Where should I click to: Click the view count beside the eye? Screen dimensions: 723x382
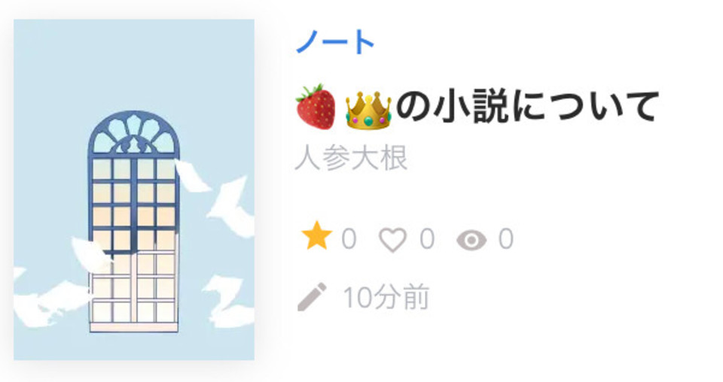pos(506,239)
